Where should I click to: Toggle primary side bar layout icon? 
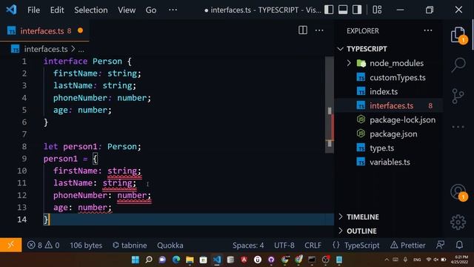[x=329, y=10]
